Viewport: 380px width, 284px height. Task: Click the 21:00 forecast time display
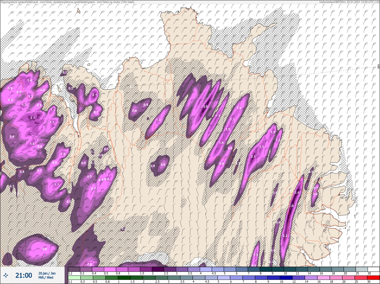(x=24, y=275)
